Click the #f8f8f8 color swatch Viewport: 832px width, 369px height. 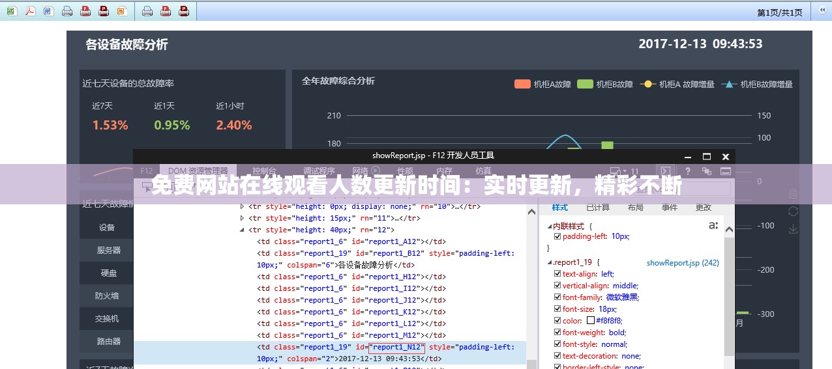tap(591, 321)
